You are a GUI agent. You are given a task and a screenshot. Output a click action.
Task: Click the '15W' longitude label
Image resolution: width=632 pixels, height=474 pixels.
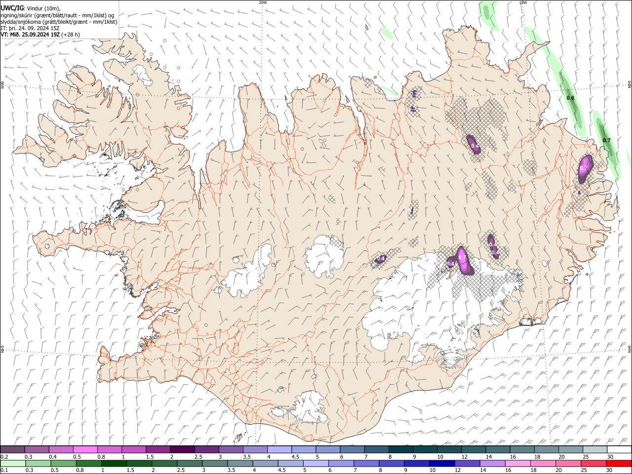click(523, 2)
